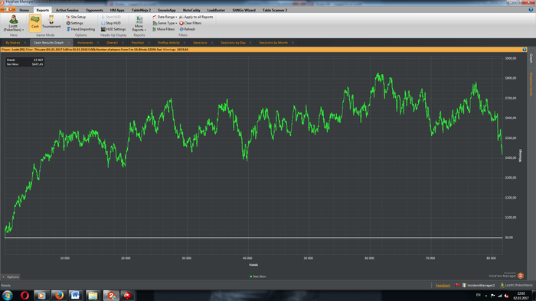Open LeakBuster ribbon tab

(x=216, y=10)
